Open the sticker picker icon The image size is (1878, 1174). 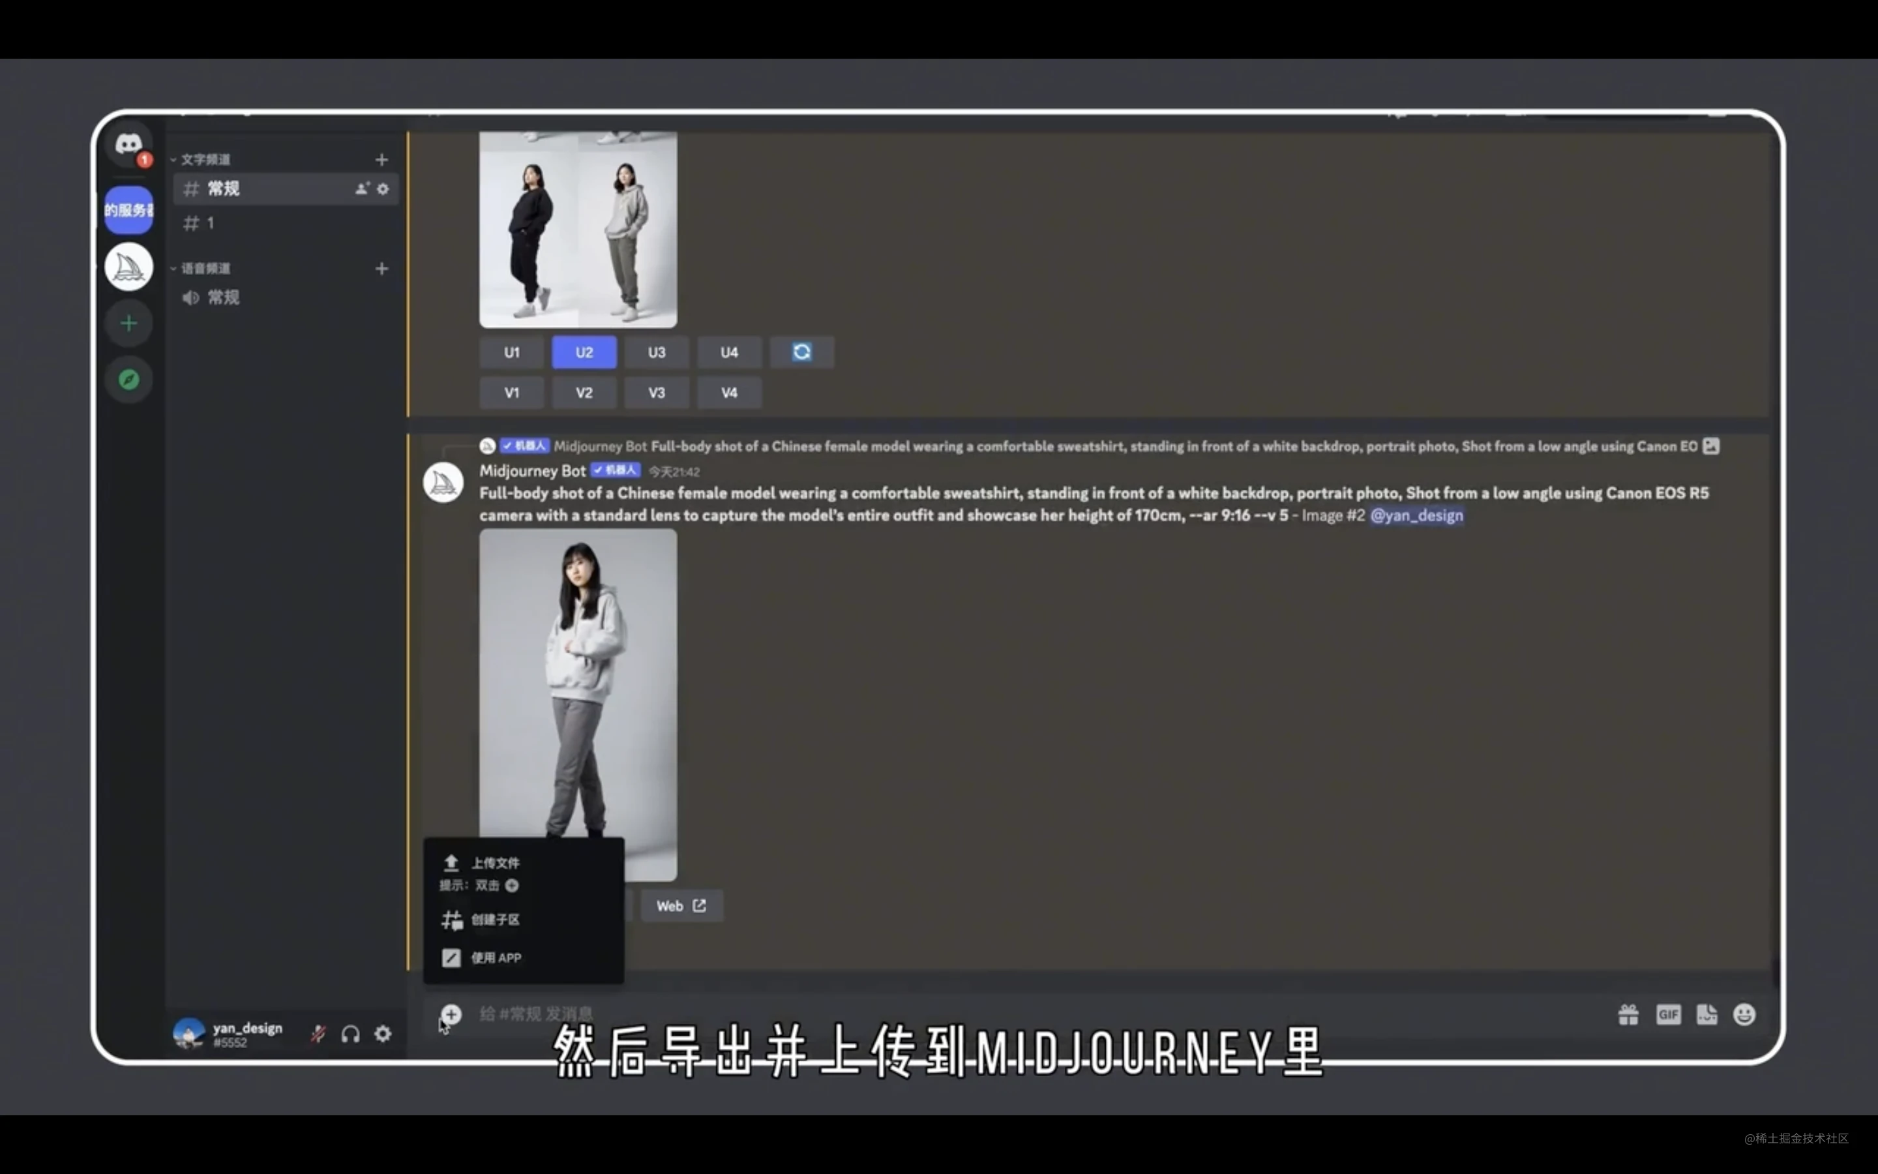pyautogui.click(x=1707, y=1015)
